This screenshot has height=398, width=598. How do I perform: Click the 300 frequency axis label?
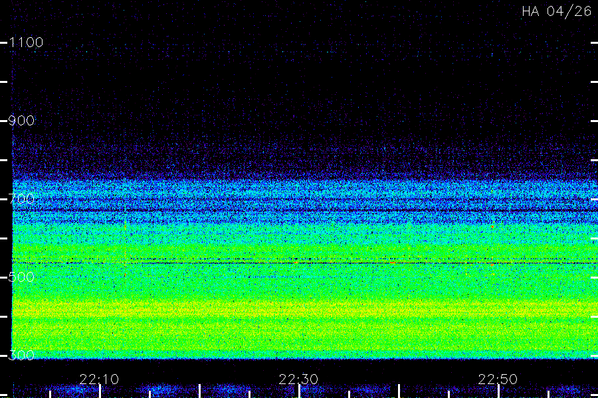click(x=21, y=356)
